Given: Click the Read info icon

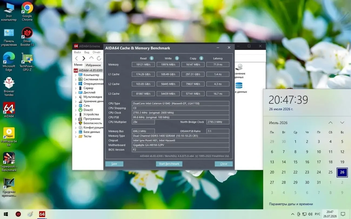Looking at the screenshot, I should pos(152,58).
